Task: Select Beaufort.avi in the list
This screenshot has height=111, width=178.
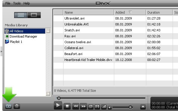Action: [73, 54]
